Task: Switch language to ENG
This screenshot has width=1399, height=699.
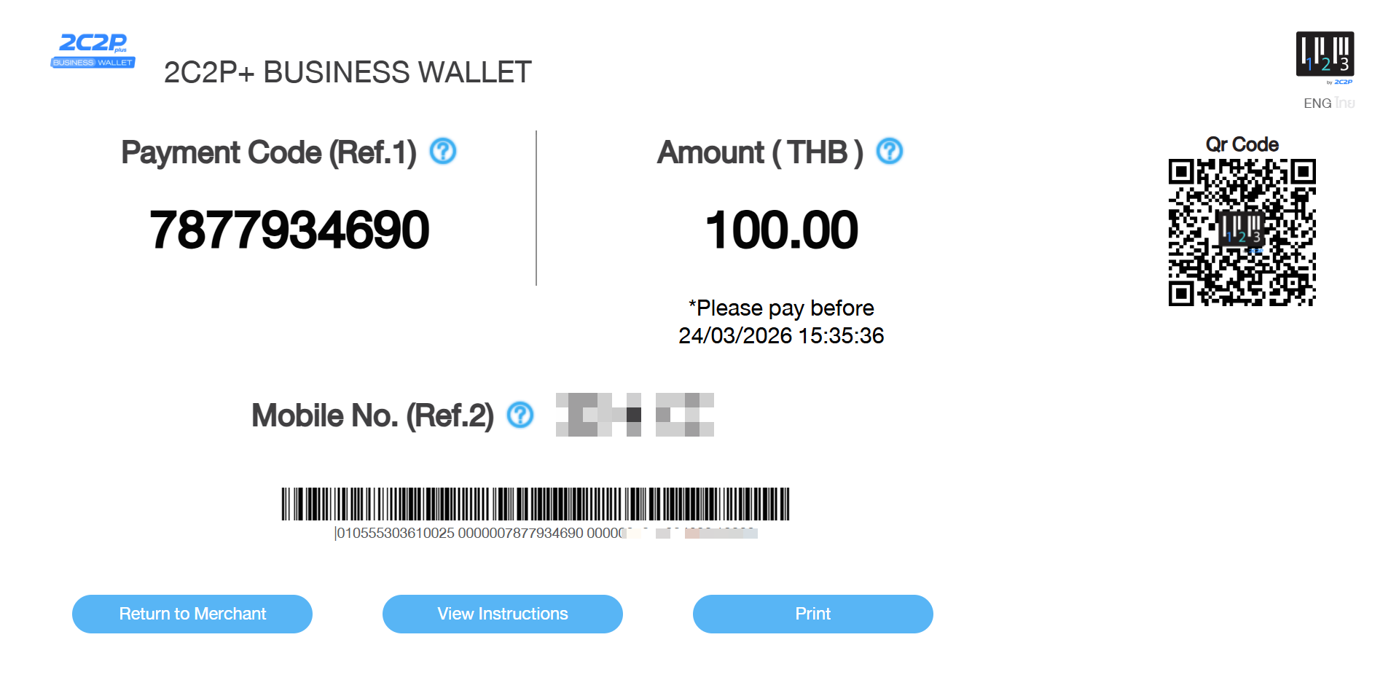Action: (x=1317, y=104)
